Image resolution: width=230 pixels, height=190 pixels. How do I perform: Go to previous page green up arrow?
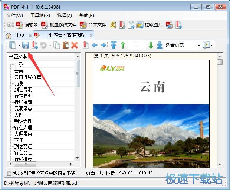(123, 45)
